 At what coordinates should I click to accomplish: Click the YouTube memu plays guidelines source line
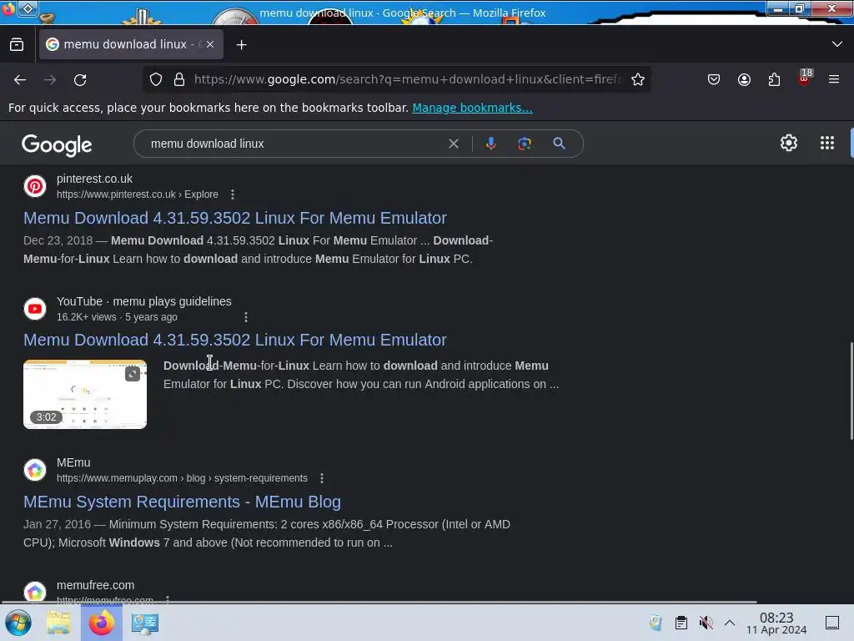(x=143, y=301)
